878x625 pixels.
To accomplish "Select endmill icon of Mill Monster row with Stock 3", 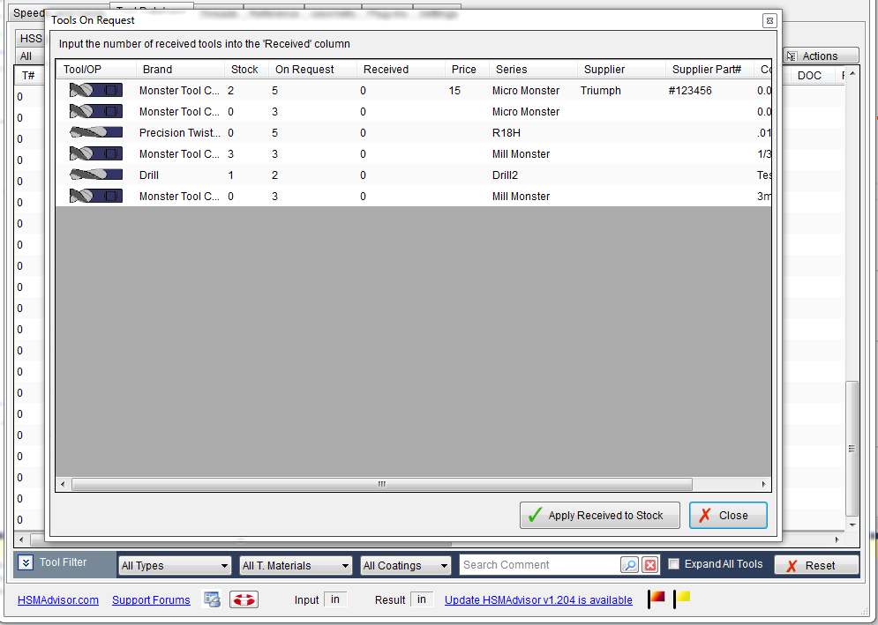I will tap(96, 153).
